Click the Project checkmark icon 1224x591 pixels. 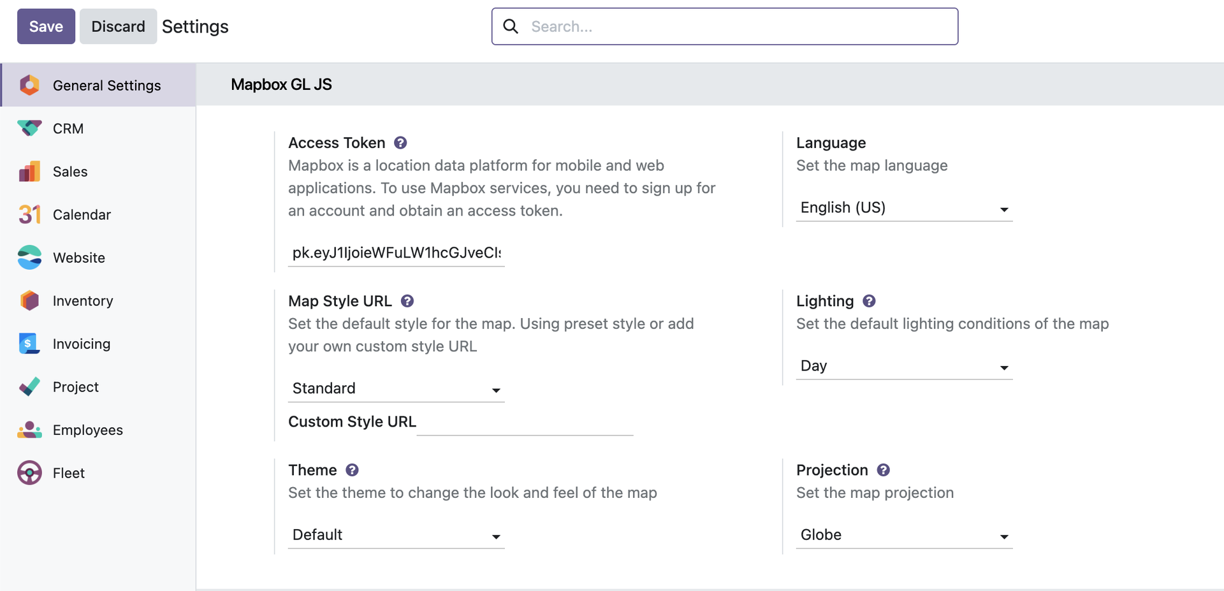[x=29, y=386]
